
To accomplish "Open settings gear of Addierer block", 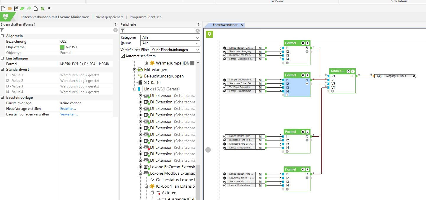I will [x=348, y=71].
